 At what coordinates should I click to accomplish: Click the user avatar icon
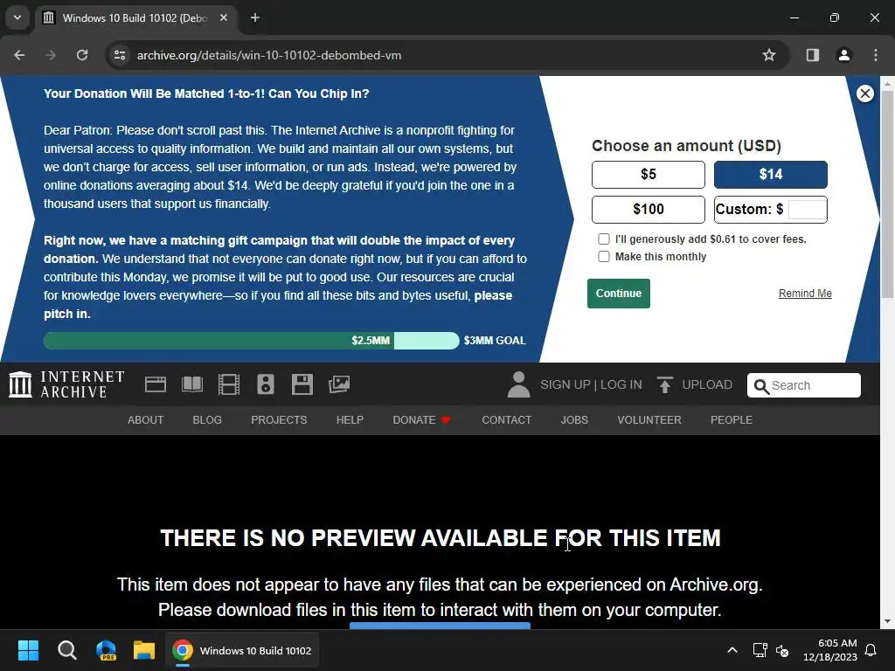[518, 384]
